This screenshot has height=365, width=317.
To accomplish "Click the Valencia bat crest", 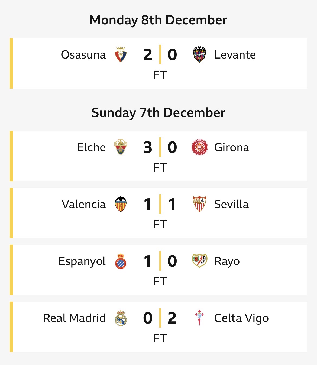I will [121, 204].
